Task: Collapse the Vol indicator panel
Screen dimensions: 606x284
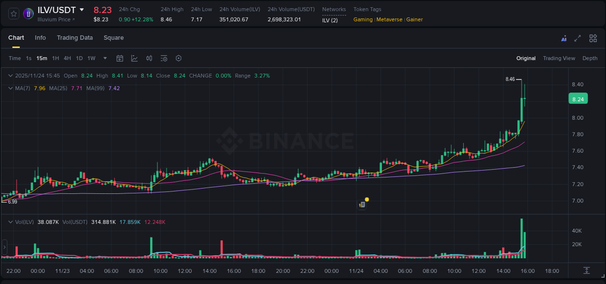Action: (10, 221)
